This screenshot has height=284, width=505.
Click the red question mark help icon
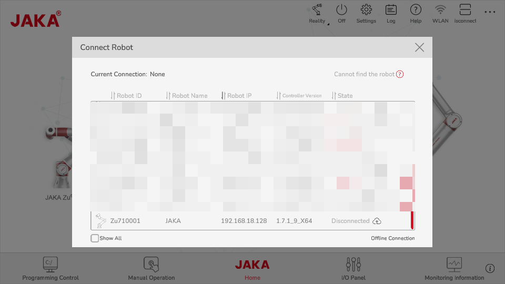pyautogui.click(x=400, y=74)
